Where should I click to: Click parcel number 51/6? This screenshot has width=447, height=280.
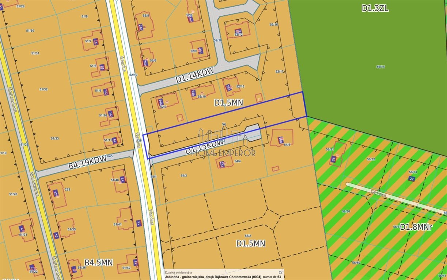pos(84,16)
